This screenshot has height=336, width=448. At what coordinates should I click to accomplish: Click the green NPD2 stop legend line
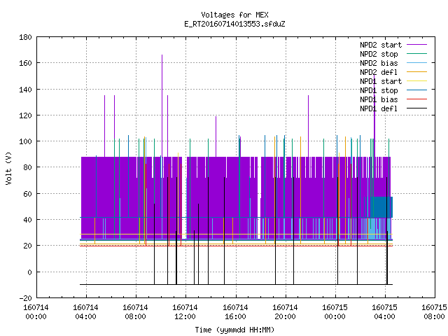tap(417, 54)
